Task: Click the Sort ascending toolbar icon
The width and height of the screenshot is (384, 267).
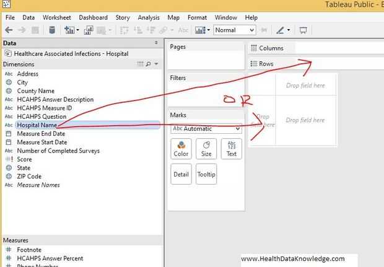Action: pos(138,30)
